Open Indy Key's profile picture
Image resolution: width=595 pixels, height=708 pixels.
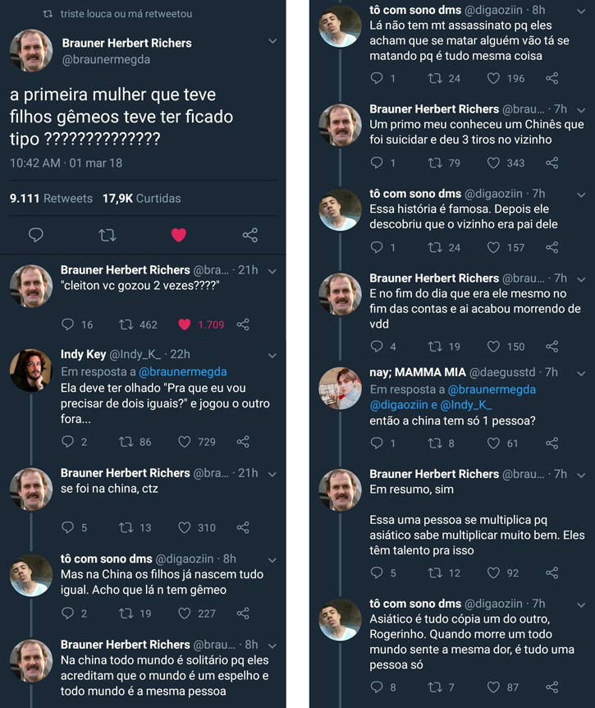(30, 370)
